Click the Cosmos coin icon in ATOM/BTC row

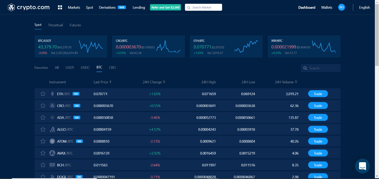[52, 141]
